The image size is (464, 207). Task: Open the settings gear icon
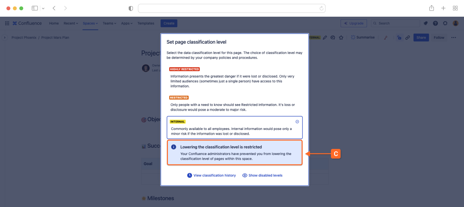(445, 23)
